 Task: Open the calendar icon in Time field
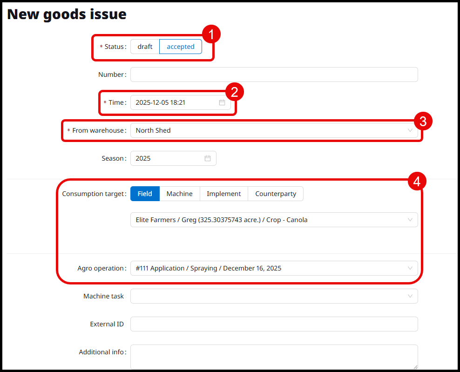point(222,102)
